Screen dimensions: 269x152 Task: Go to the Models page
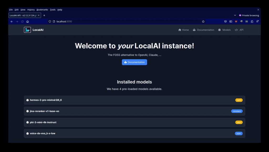coord(224,30)
